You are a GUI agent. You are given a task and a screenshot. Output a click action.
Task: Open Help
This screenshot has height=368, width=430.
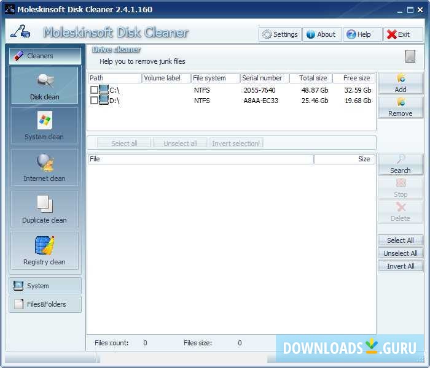[x=362, y=34]
